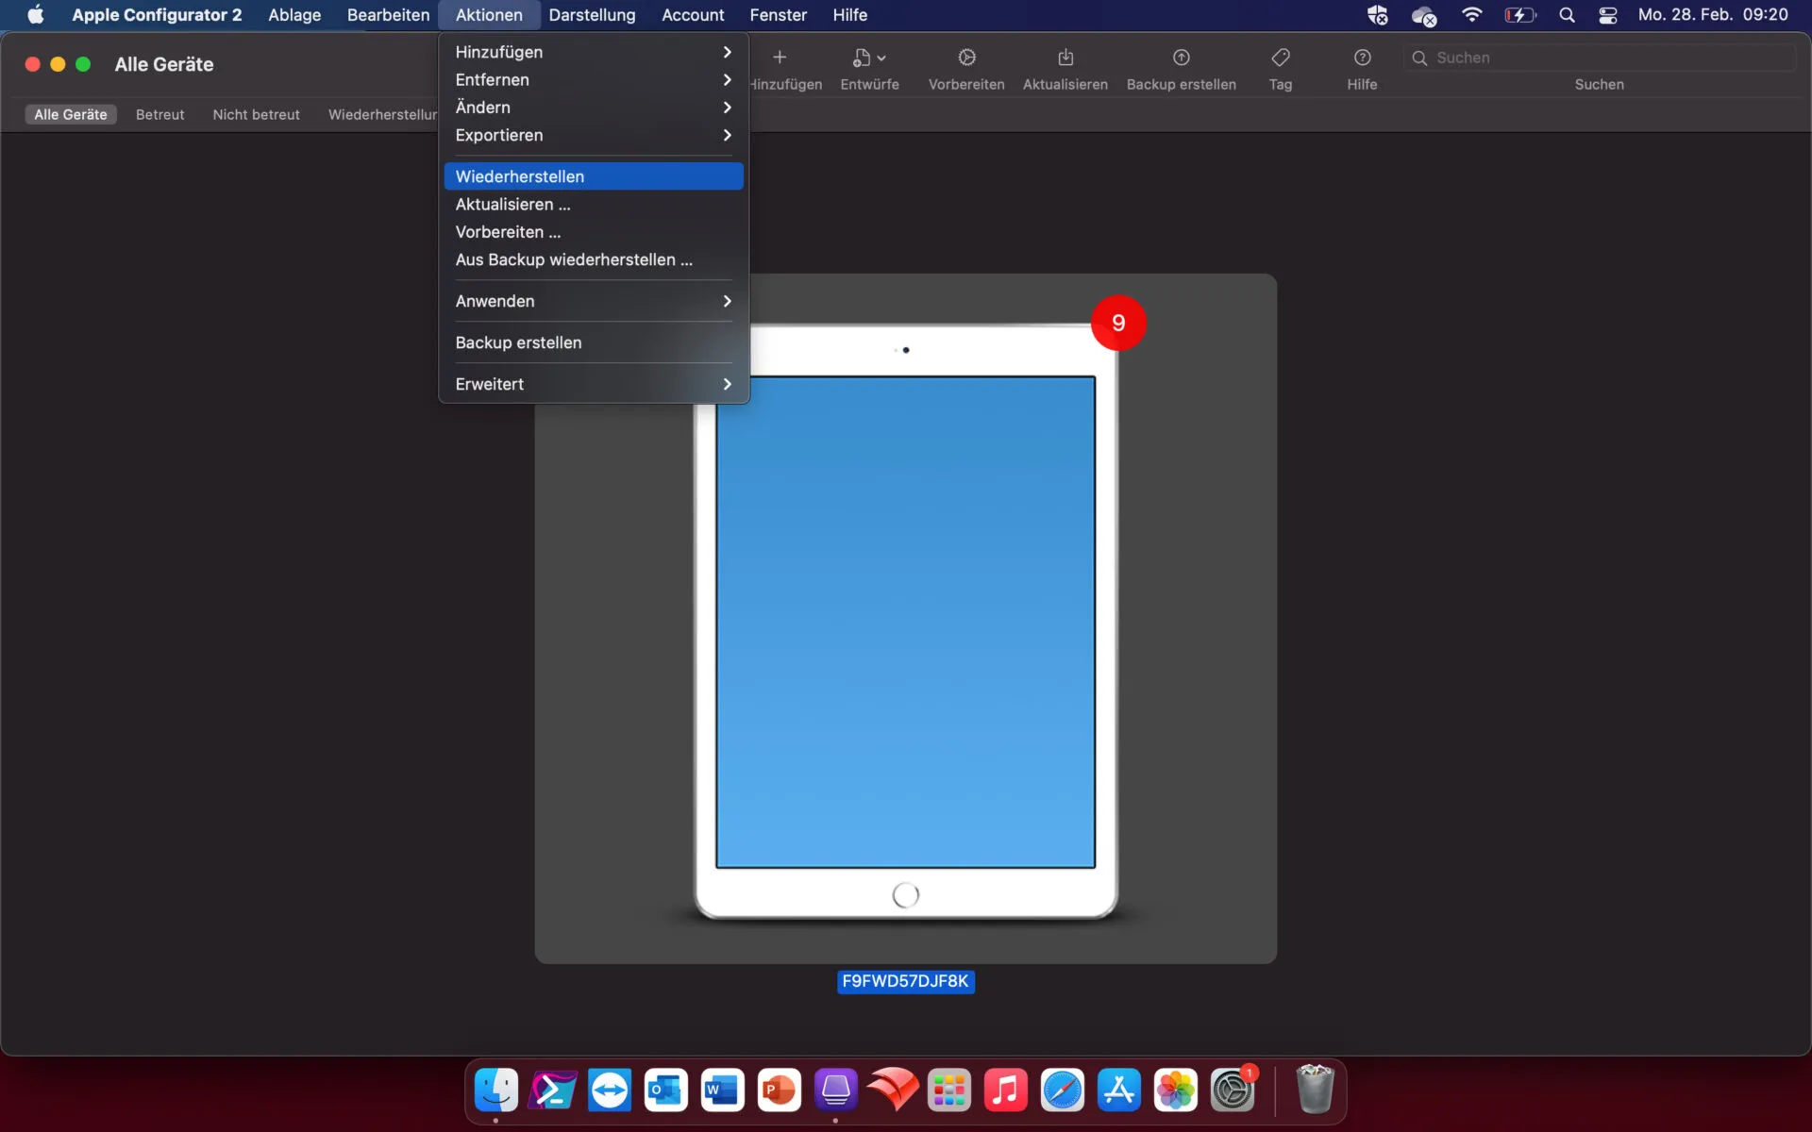1812x1132 pixels.
Task: Open the Trash in the dock
Action: click(x=1315, y=1089)
